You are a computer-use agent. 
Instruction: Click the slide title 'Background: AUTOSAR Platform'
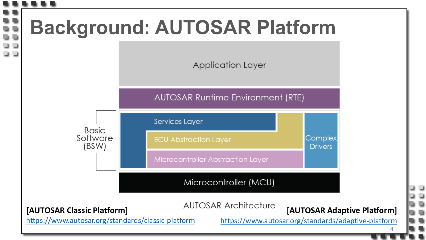pos(183,27)
